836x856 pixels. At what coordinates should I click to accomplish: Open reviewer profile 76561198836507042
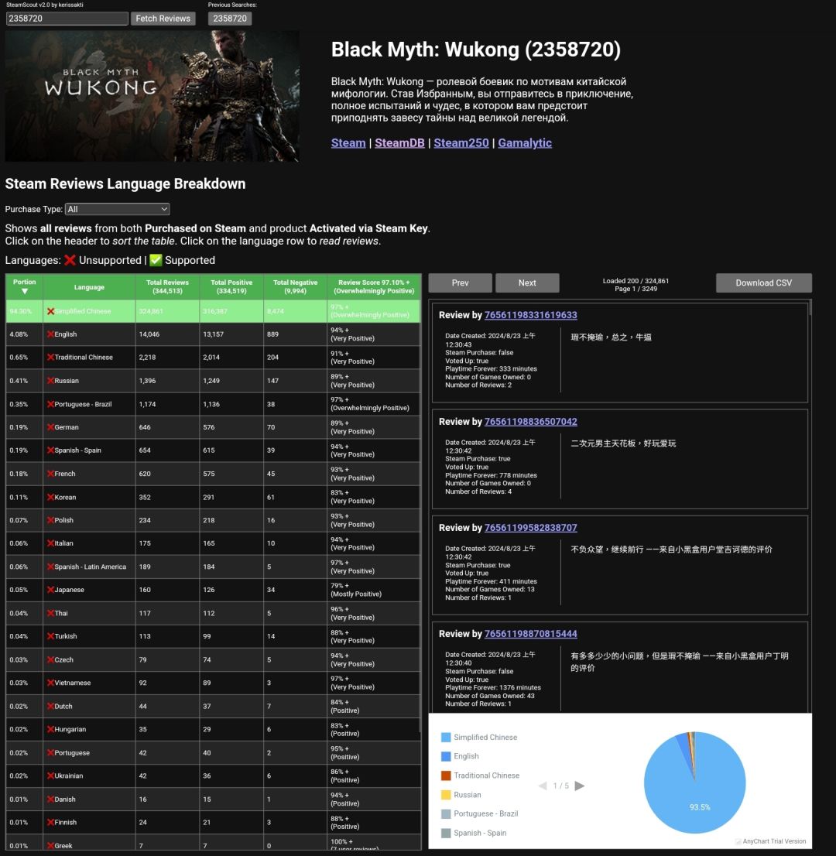531,422
